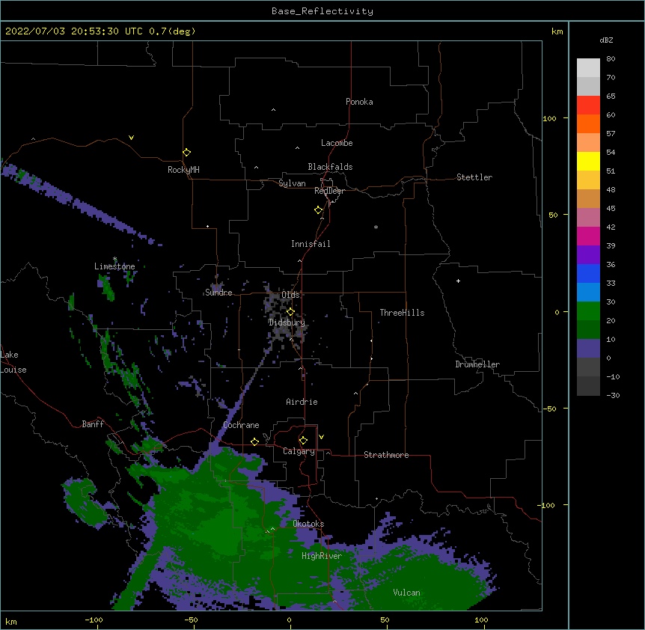The height and width of the screenshot is (630, 645).
Task: Click the dark green 20 dBZ legend swatch
Action: click(x=588, y=329)
